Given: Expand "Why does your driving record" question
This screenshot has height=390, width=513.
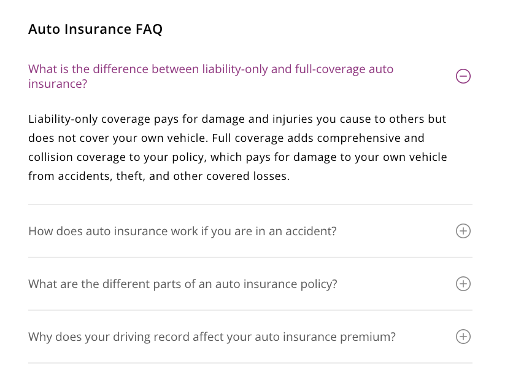Looking at the screenshot, I should pyautogui.click(x=212, y=337).
